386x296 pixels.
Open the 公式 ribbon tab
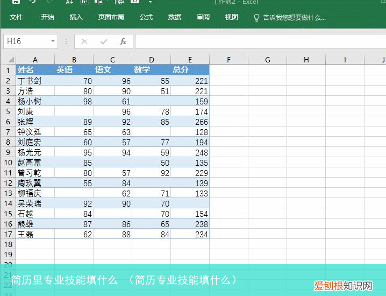(x=146, y=17)
